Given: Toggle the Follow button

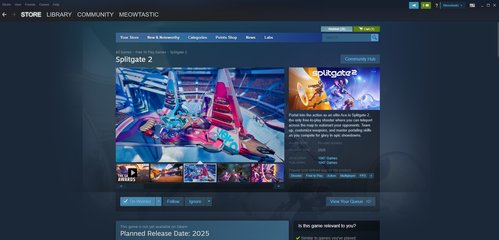Looking at the screenshot, I should [173, 201].
